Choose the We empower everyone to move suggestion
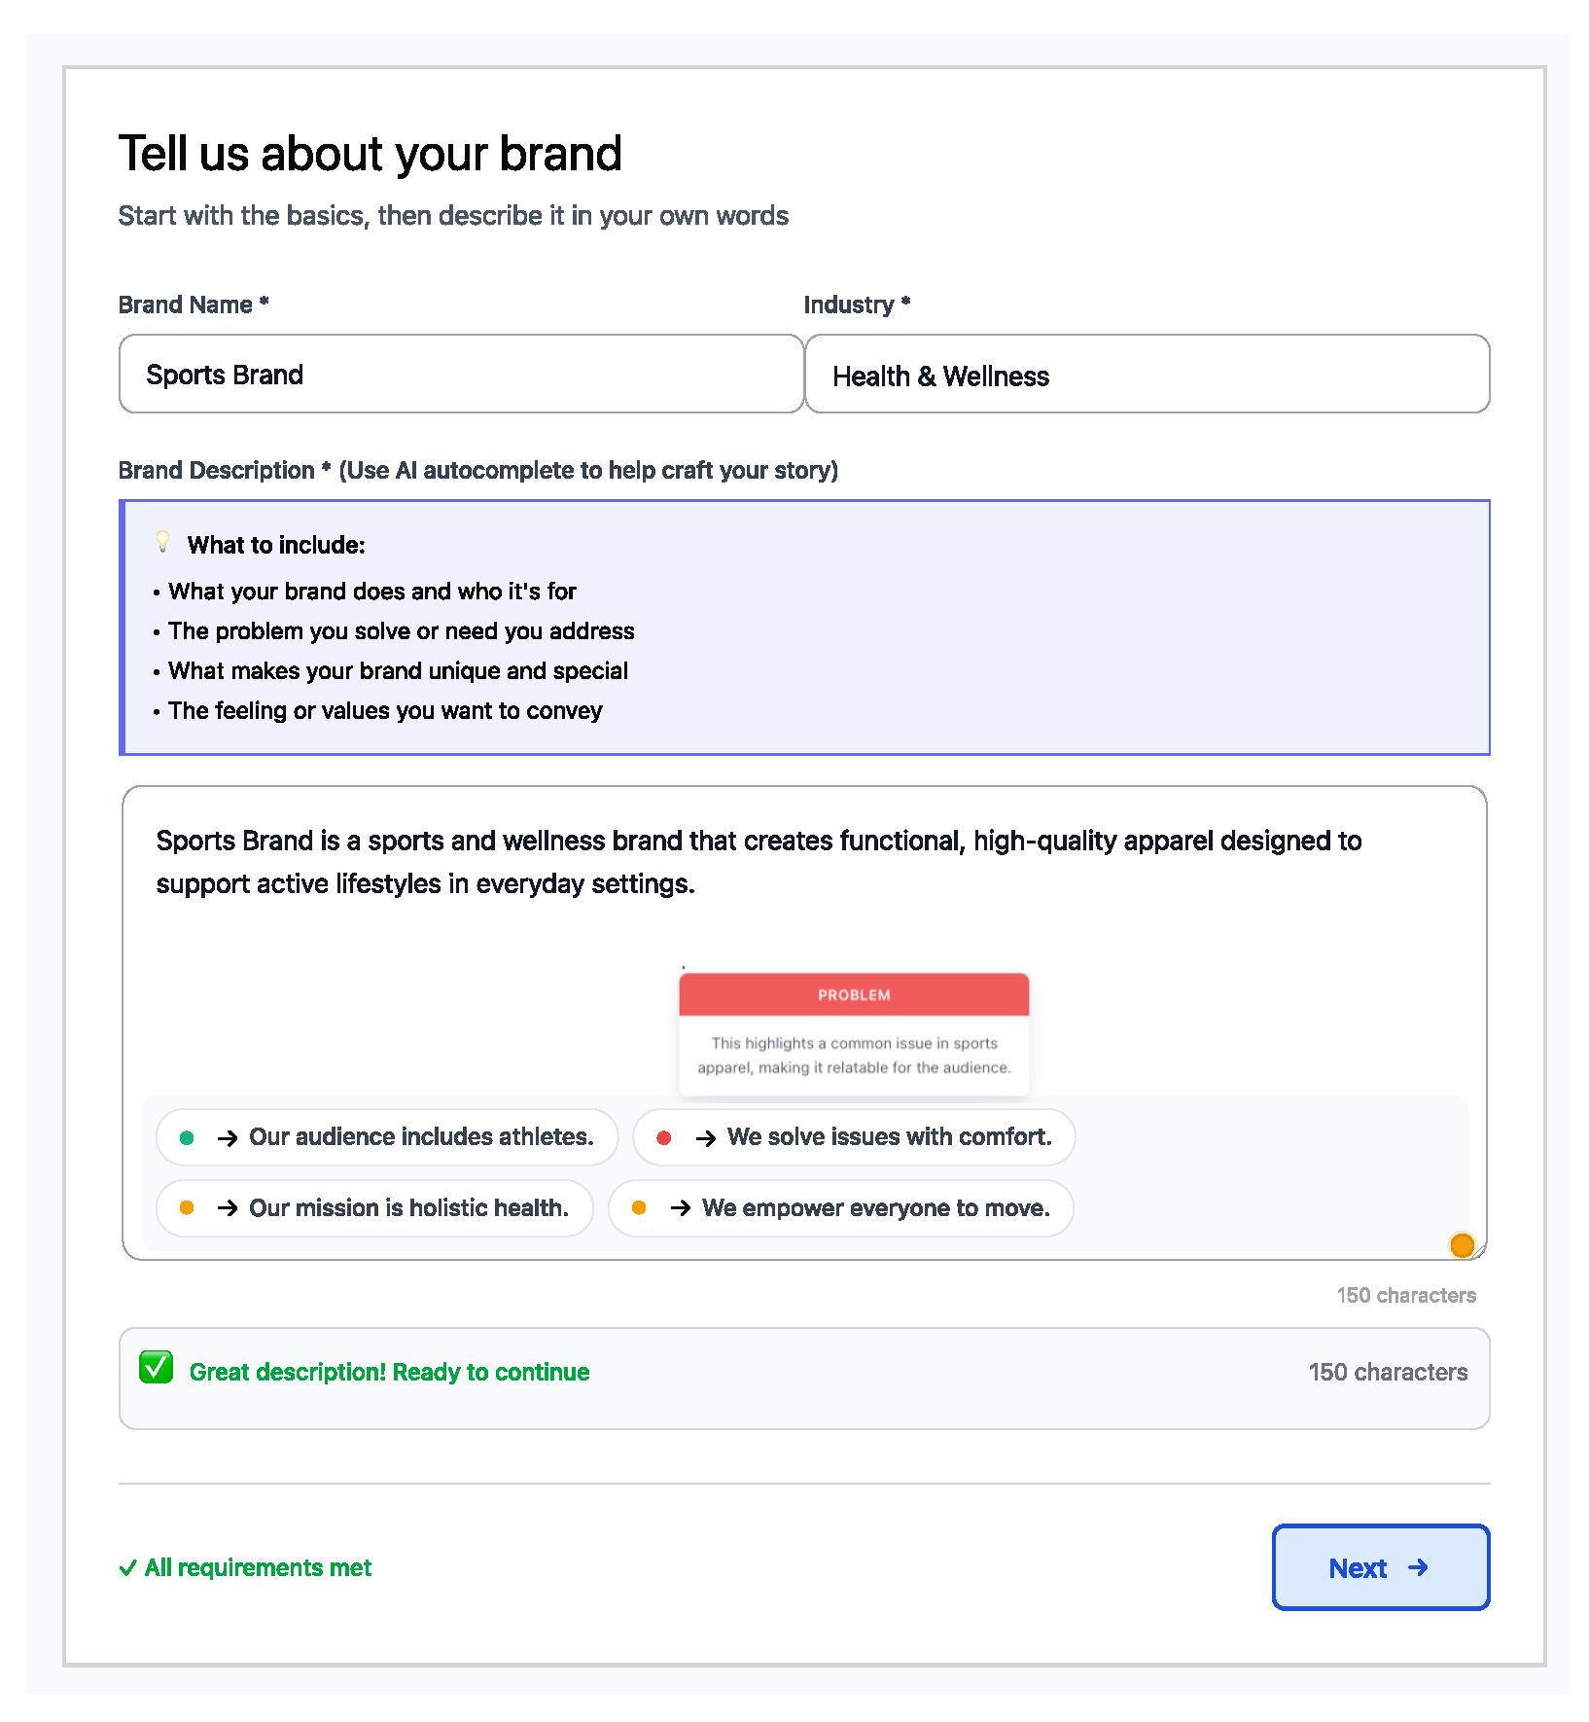The height and width of the screenshot is (1722, 1589). coord(875,1208)
